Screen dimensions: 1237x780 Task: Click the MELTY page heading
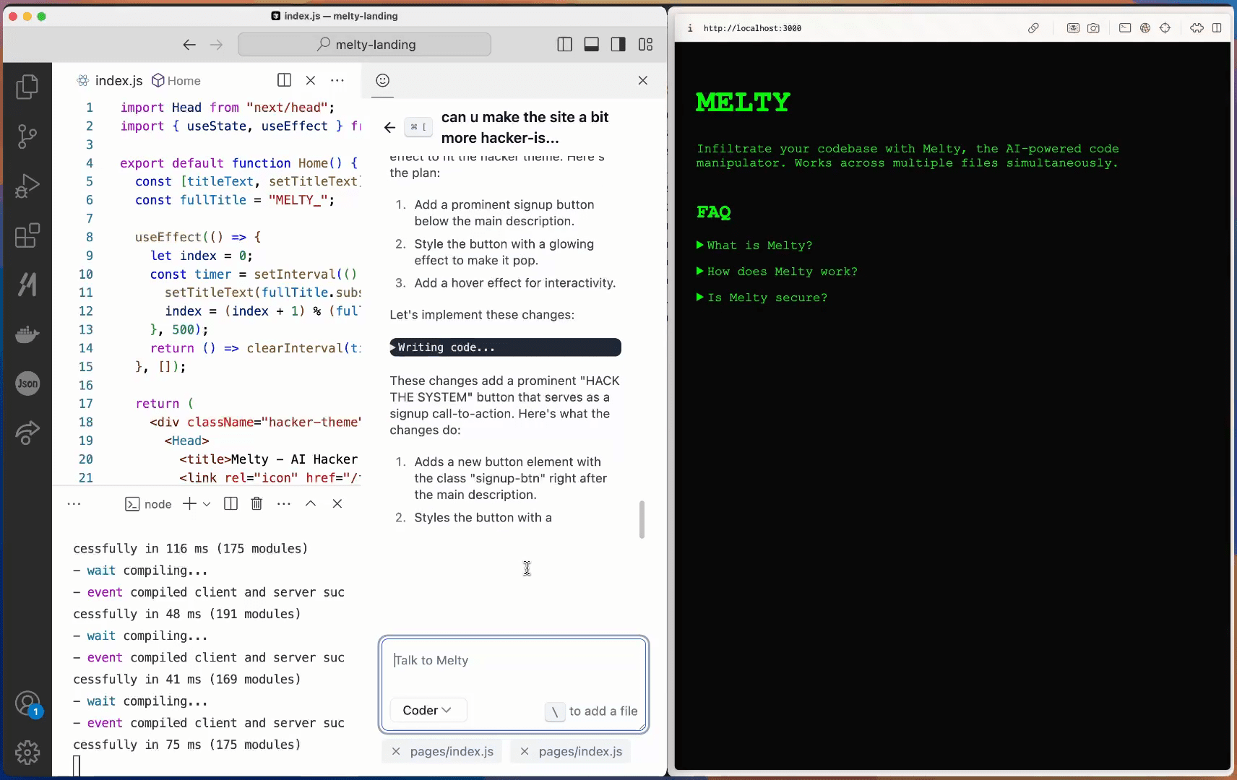pyautogui.click(x=743, y=103)
